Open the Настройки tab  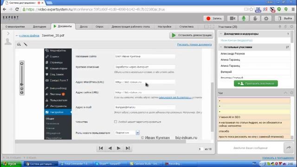(164, 27)
